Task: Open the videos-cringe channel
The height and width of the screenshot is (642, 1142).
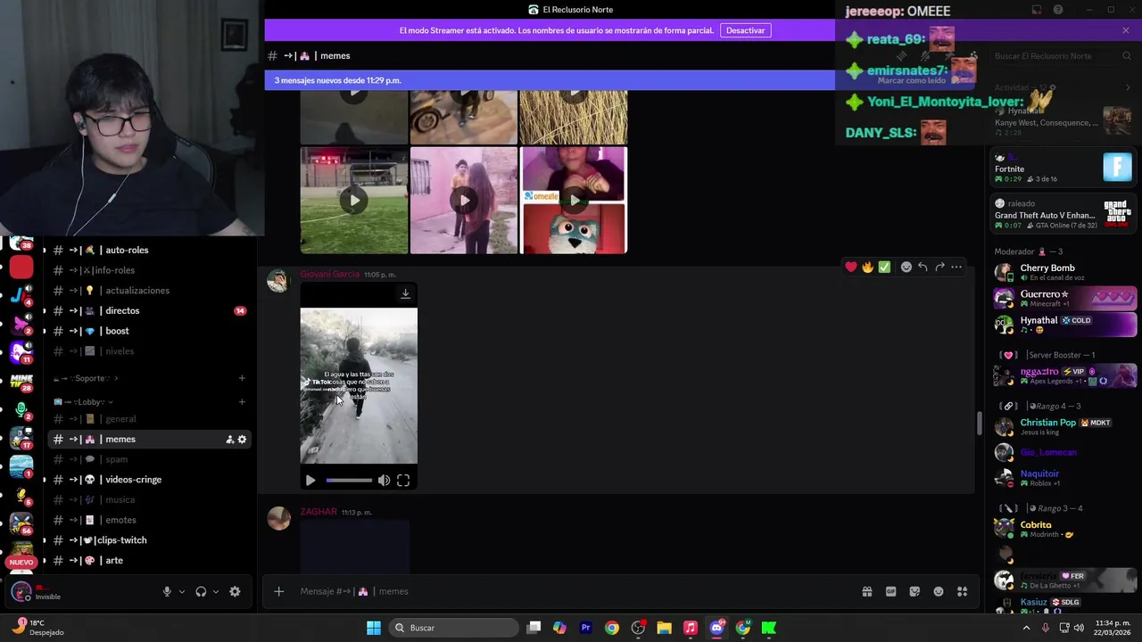Action: coord(148,480)
